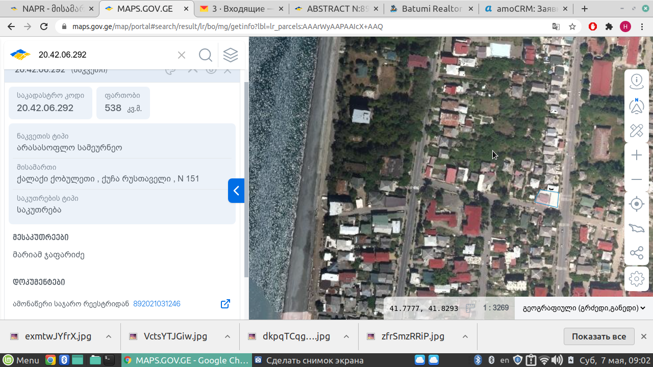Expand options for zfrSmzRRiP.jpg download
The height and width of the screenshot is (367, 653).
[465, 336]
